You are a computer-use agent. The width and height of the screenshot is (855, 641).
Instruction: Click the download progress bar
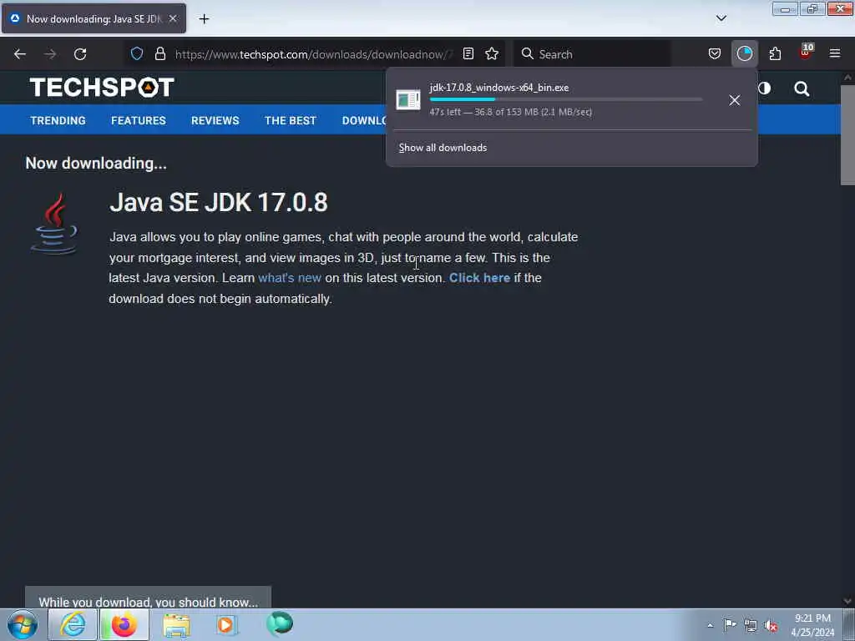click(565, 100)
